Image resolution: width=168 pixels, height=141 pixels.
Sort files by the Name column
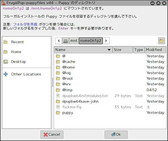tap(83, 50)
